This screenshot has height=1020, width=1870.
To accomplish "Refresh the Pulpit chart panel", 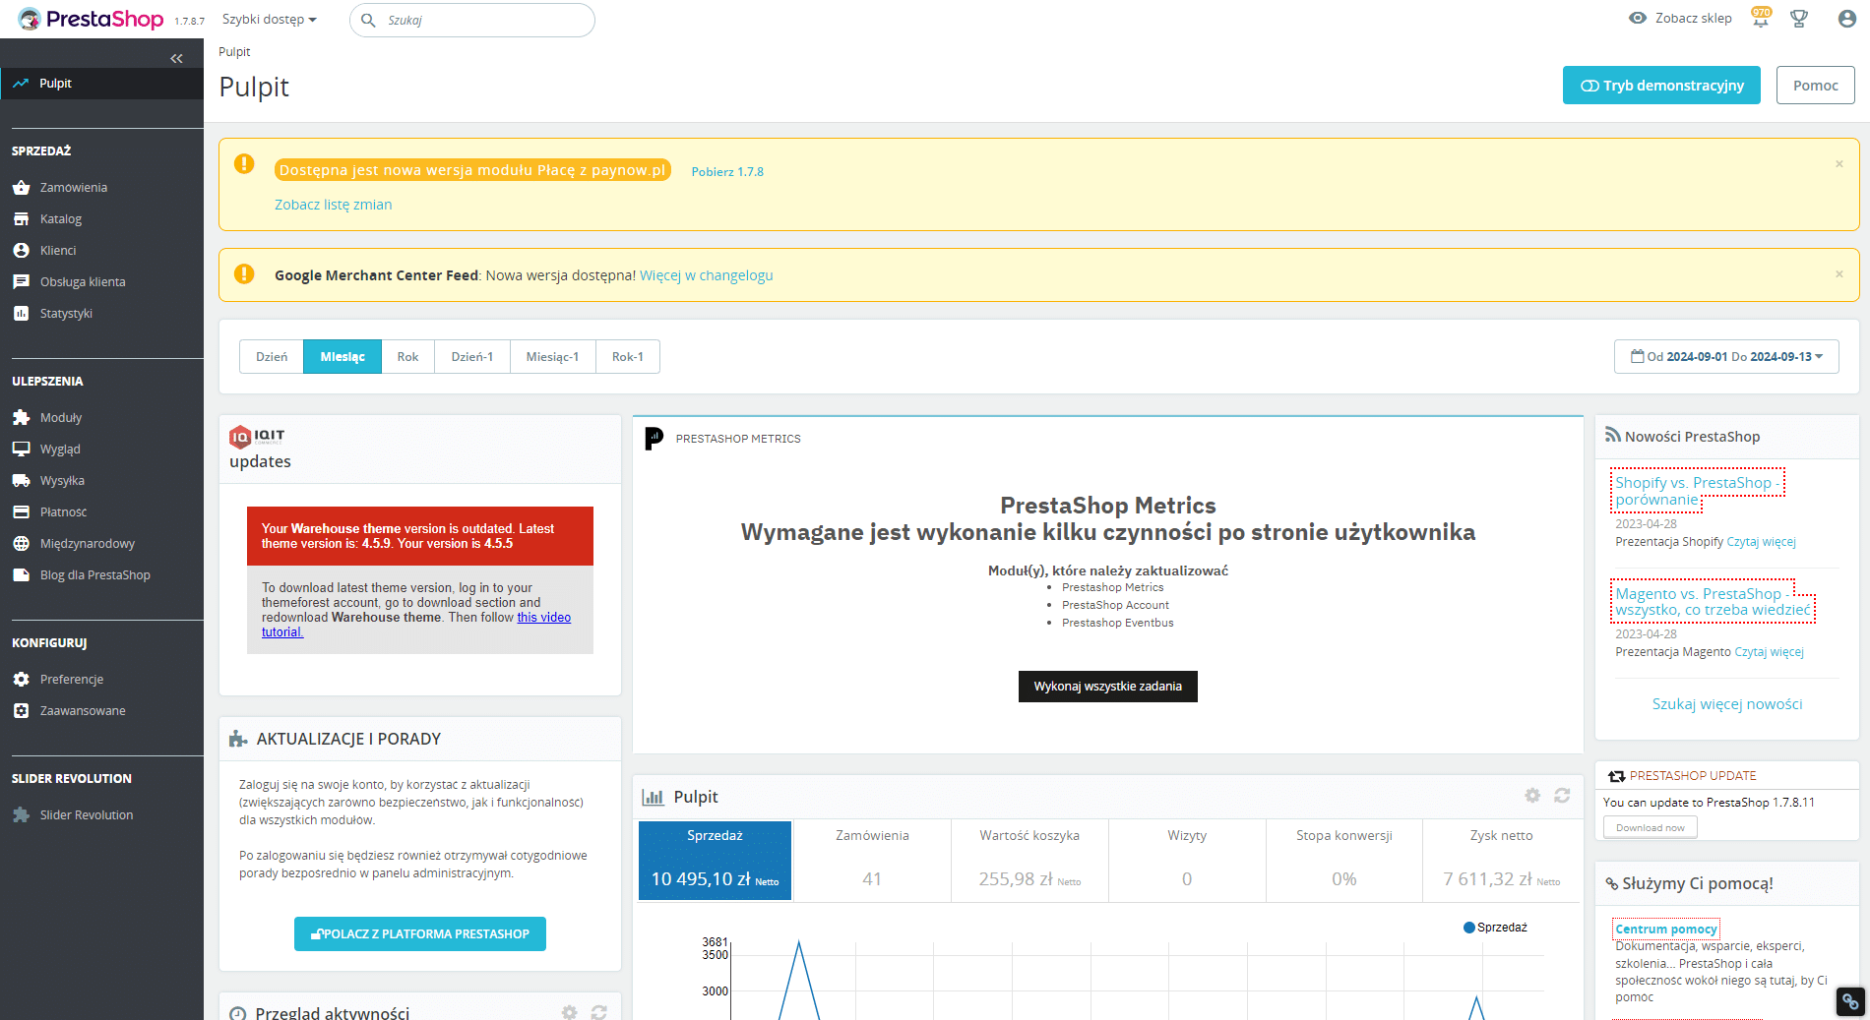I will [x=1562, y=796].
